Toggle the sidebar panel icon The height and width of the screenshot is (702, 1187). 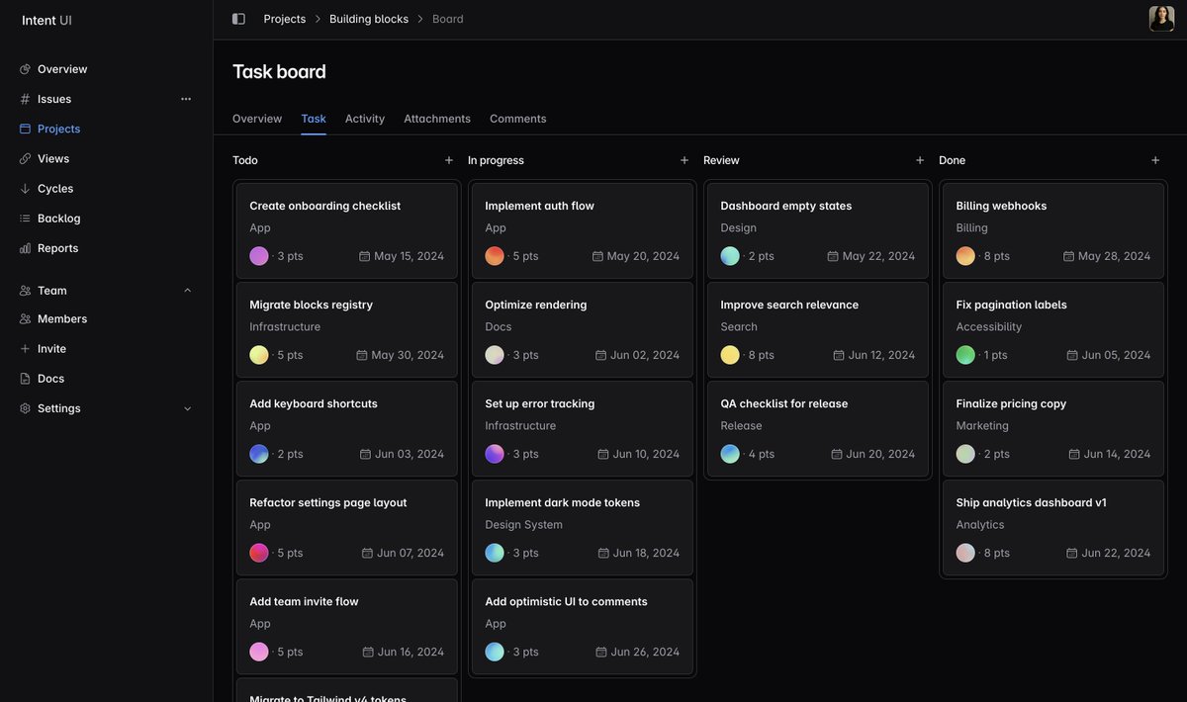[x=238, y=19]
